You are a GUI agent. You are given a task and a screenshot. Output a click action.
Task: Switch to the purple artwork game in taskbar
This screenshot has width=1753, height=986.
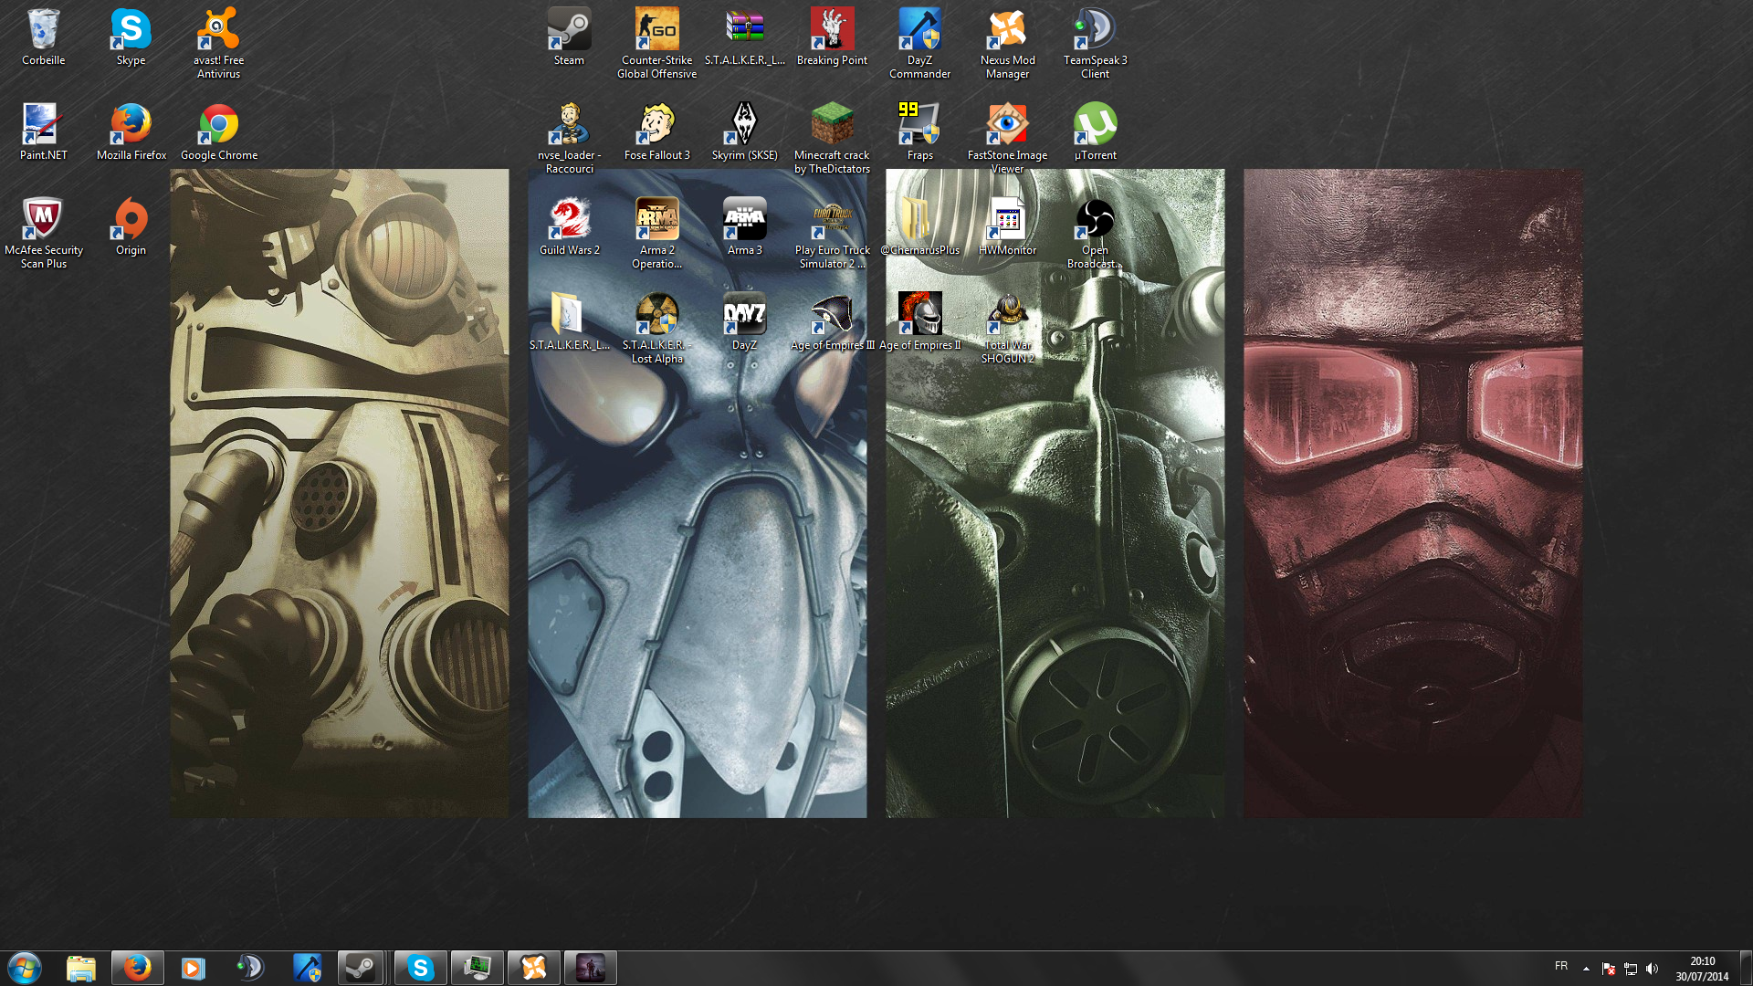tap(590, 968)
